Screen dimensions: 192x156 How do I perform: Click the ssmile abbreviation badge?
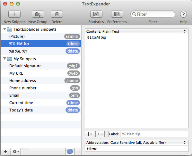[72, 37]
